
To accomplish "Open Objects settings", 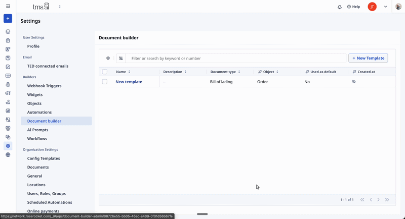I will point(34,103).
